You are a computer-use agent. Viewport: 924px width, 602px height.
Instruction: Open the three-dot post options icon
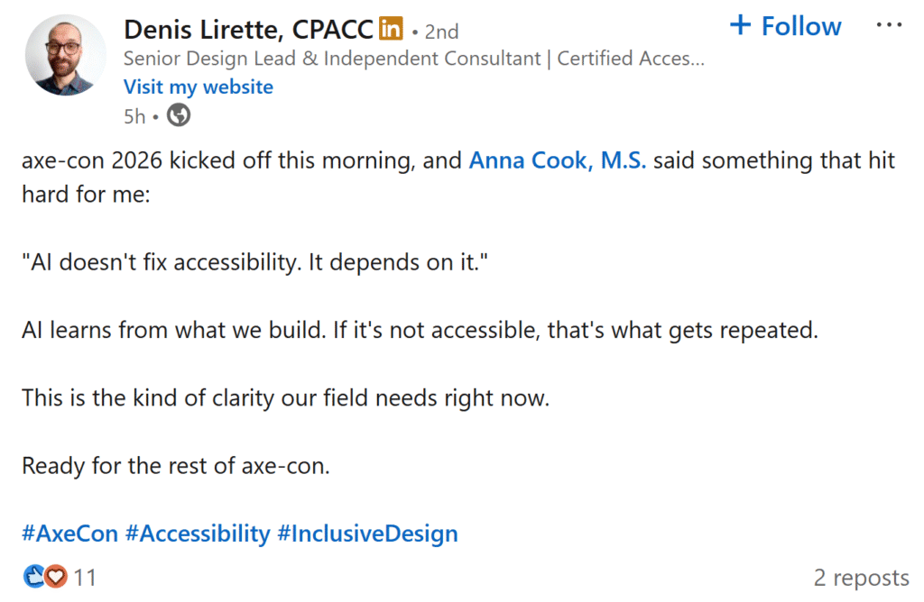click(888, 25)
